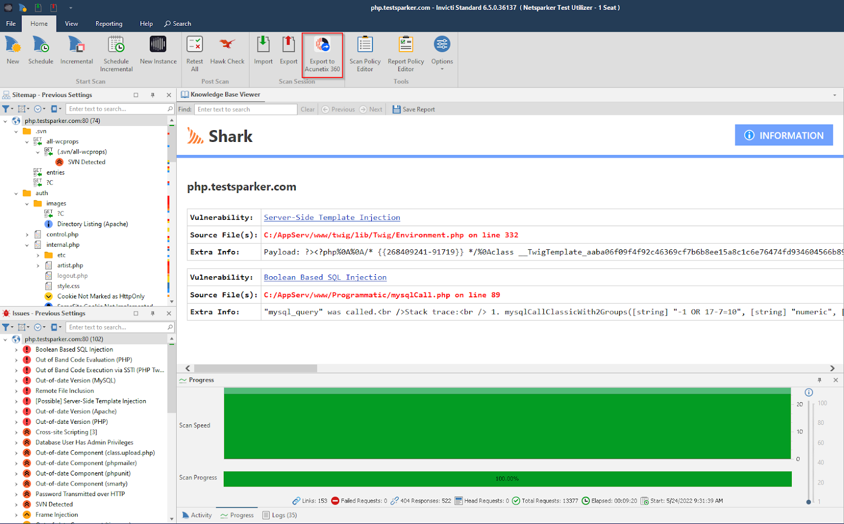Select SVN Detected in sitemap

pyautogui.click(x=87, y=162)
